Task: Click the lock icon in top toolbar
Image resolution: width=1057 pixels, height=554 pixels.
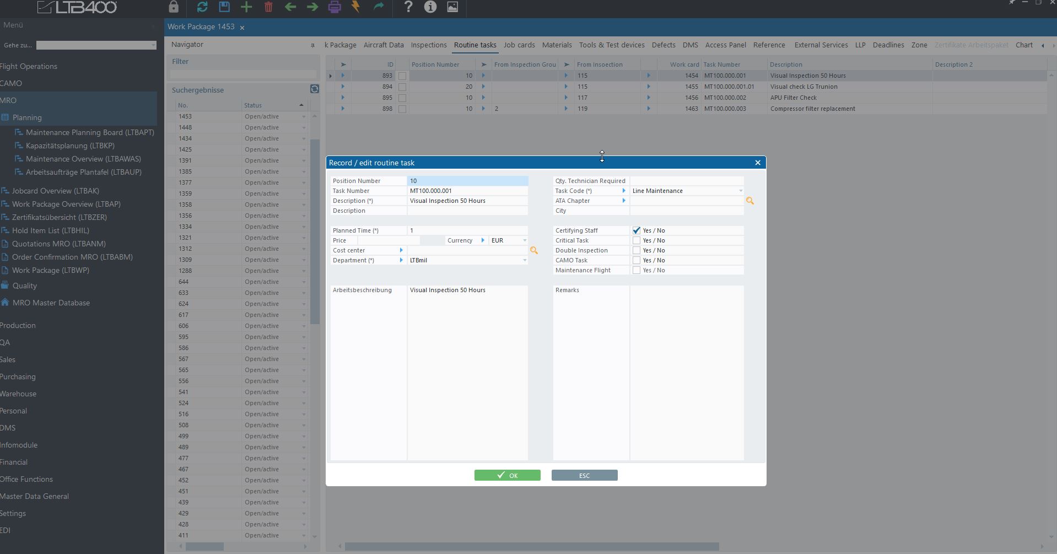Action: (174, 7)
